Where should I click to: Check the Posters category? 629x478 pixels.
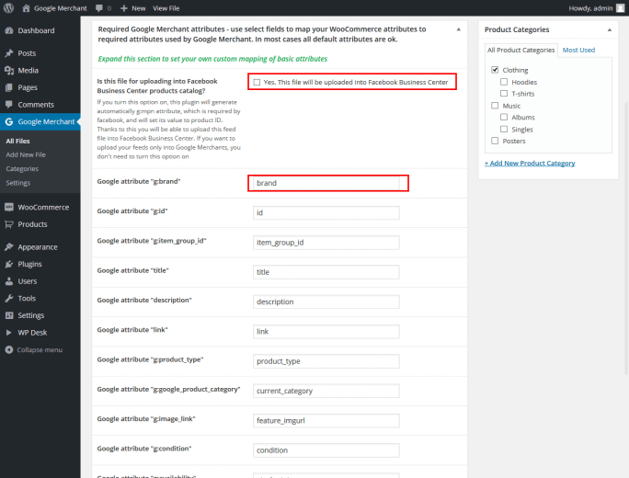(495, 141)
